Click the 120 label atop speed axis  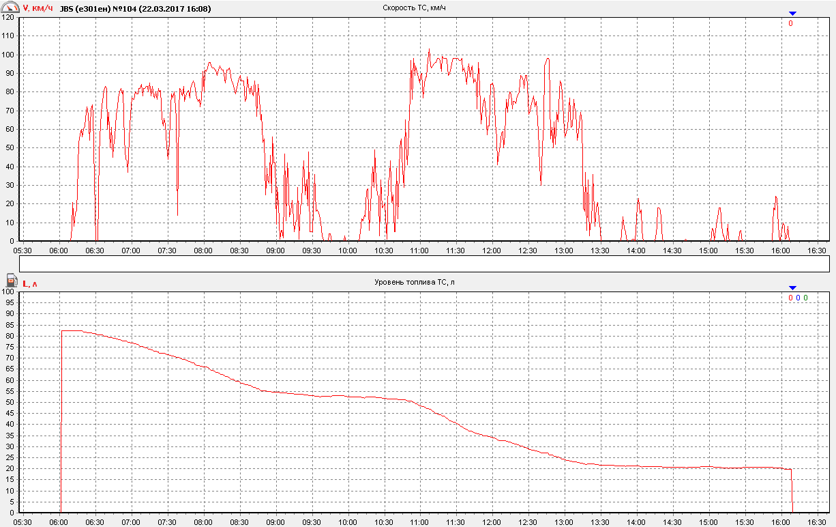tap(9, 18)
